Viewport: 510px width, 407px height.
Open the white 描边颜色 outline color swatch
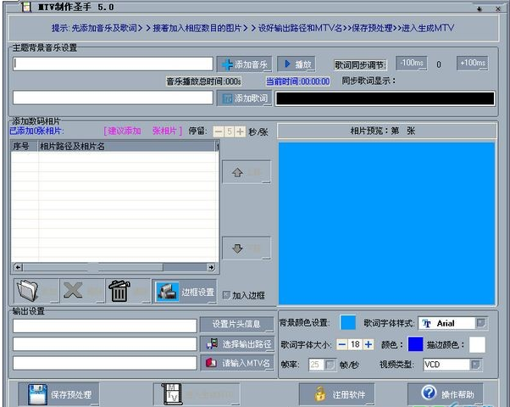tap(477, 345)
